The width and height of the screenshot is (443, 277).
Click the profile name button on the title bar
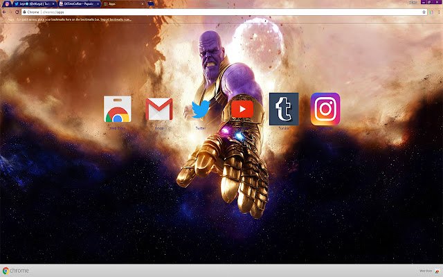(x=413, y=2)
